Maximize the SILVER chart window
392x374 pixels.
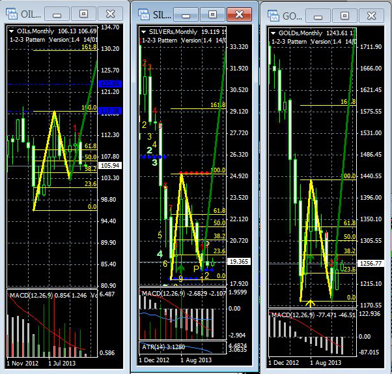point(212,14)
